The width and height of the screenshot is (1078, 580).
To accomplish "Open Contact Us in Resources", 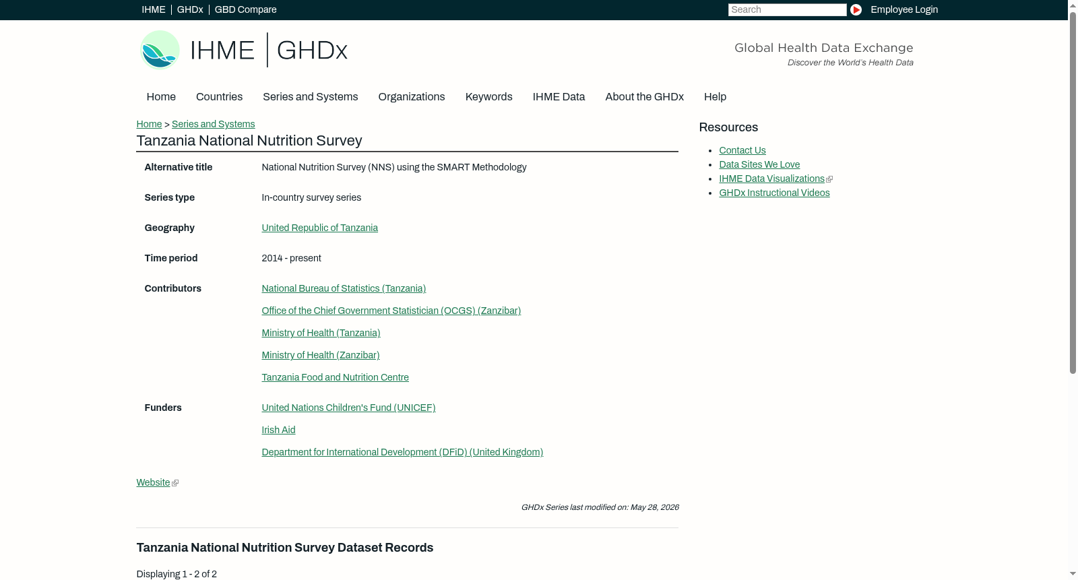I will [x=742, y=150].
